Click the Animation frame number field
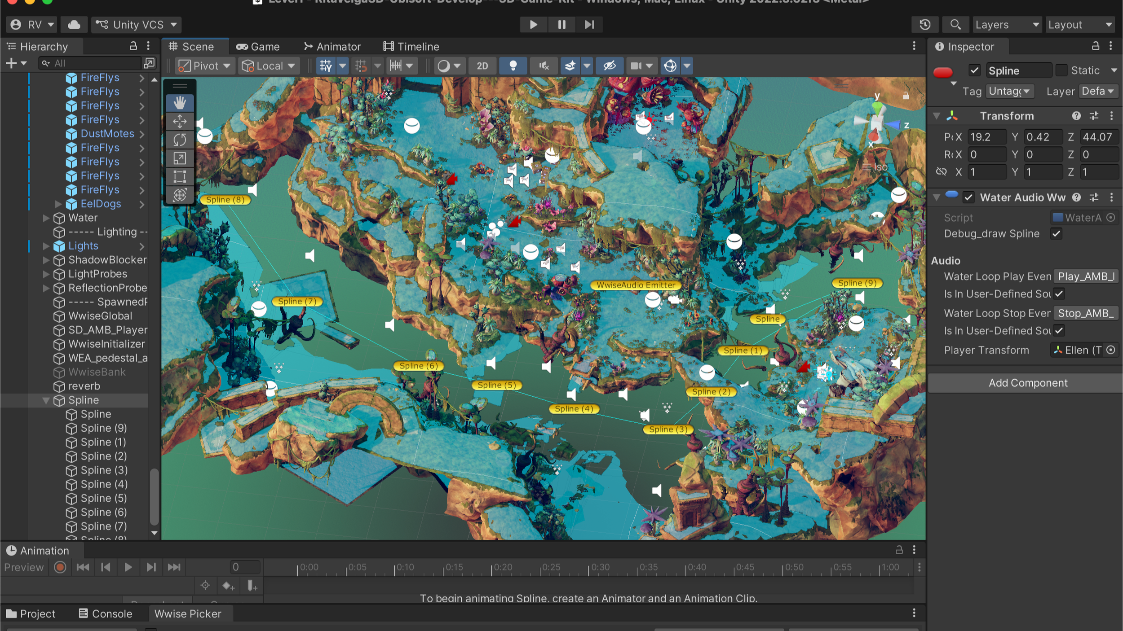This screenshot has height=631, width=1123. [x=245, y=567]
